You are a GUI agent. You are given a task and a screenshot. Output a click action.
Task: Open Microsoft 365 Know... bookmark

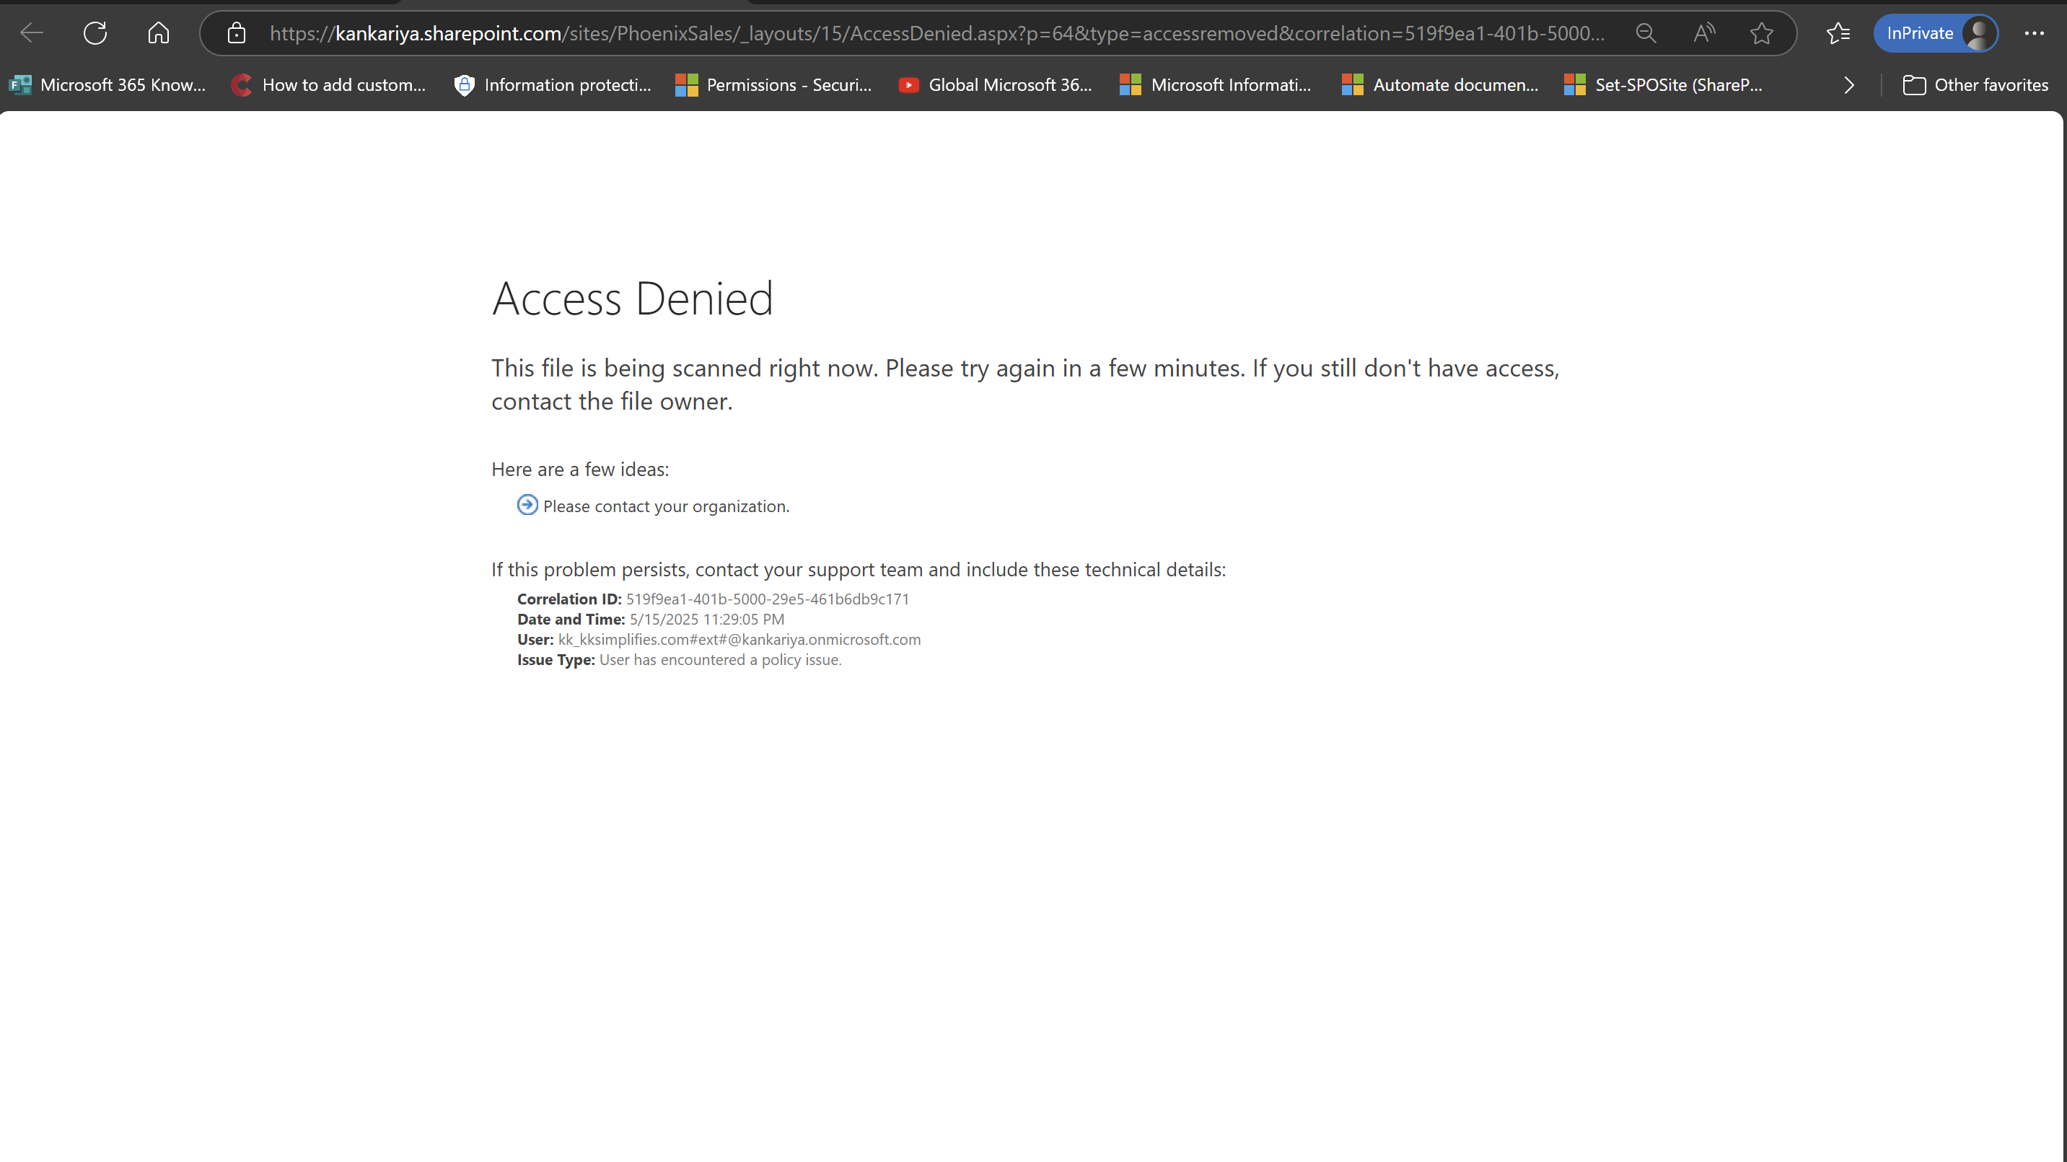click(x=107, y=85)
